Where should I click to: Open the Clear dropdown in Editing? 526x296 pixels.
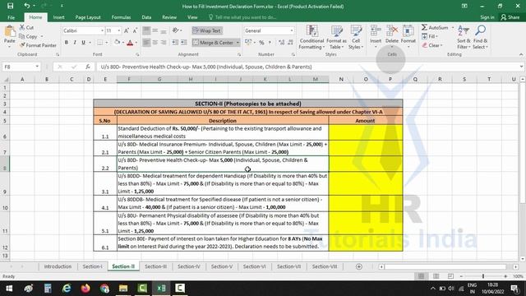pyautogui.click(x=432, y=45)
